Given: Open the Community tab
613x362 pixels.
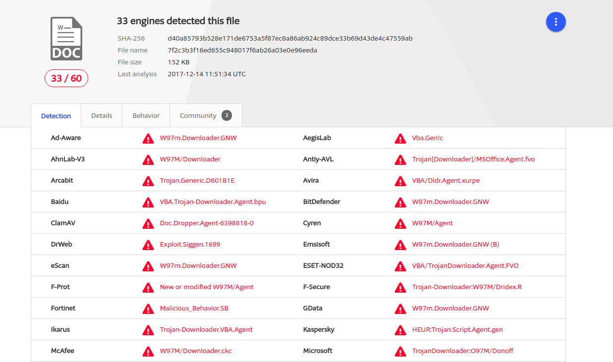Looking at the screenshot, I should click(206, 115).
